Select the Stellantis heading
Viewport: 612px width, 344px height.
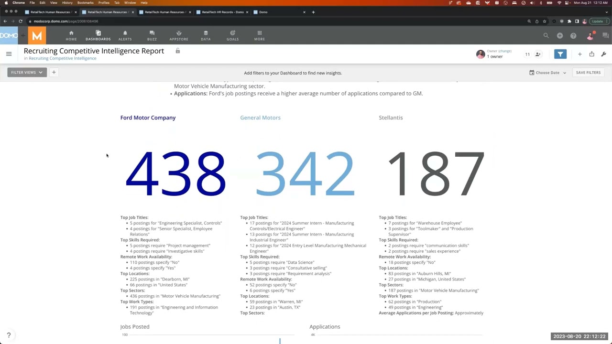(391, 118)
